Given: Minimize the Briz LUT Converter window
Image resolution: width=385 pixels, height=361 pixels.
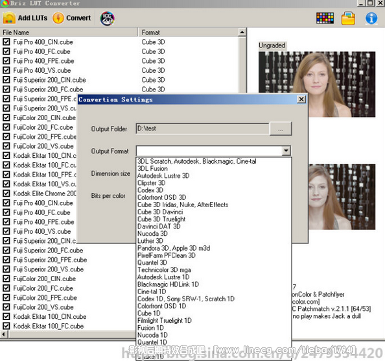Looking at the screenshot, I should (x=361, y=3).
